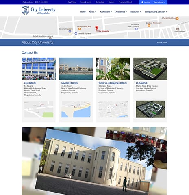Open the K9-Campus aerial render image

pyautogui.click(x=150, y=69)
